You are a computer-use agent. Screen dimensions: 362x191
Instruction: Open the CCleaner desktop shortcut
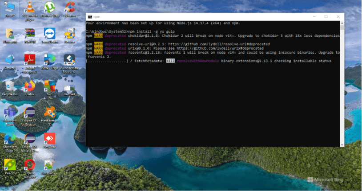tap(69, 8)
